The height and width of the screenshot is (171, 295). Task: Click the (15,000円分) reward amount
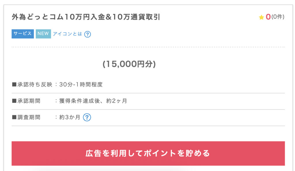(x=129, y=64)
